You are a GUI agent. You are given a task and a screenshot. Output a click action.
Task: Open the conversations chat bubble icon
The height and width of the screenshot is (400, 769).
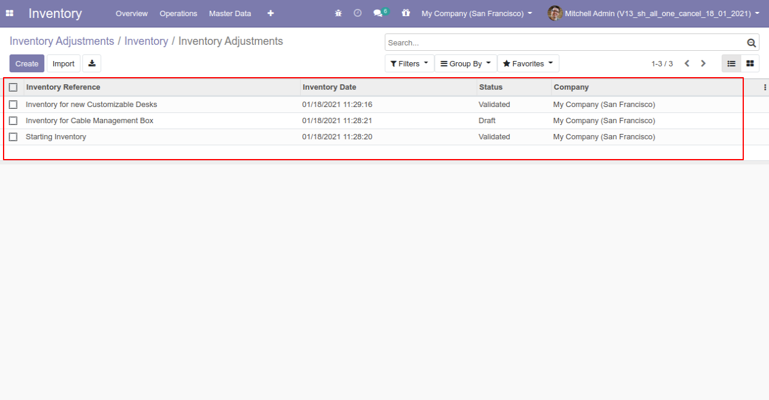tap(378, 13)
